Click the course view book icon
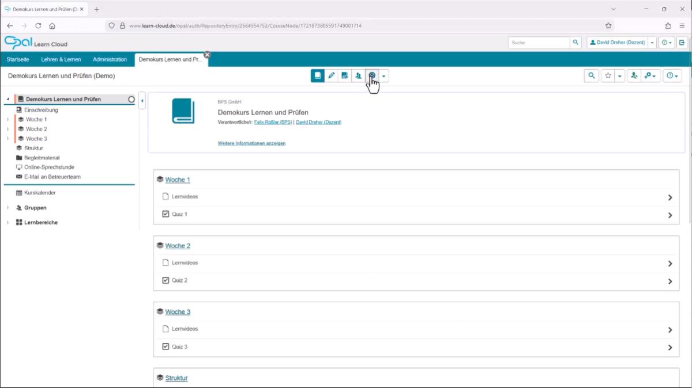 (x=317, y=75)
